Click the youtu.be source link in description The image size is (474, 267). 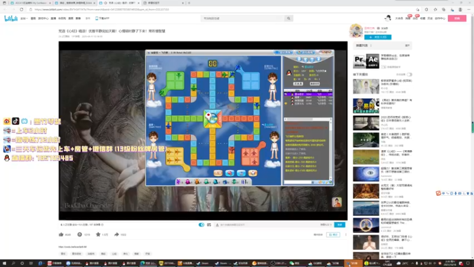72,247
